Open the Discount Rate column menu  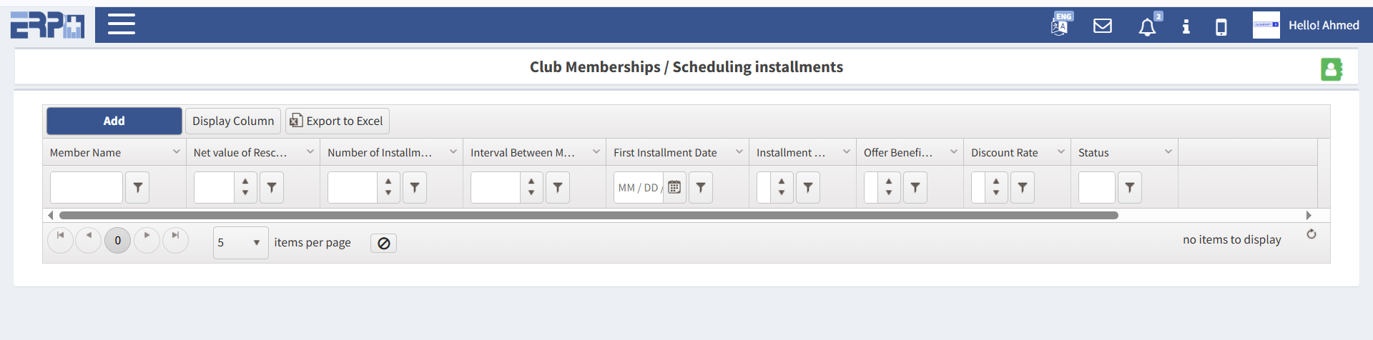point(1061,152)
